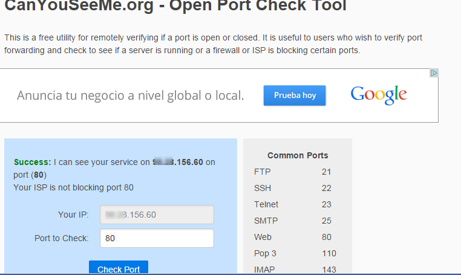The height and width of the screenshot is (275, 461).
Task: Click the Success status label
Action: (x=32, y=162)
